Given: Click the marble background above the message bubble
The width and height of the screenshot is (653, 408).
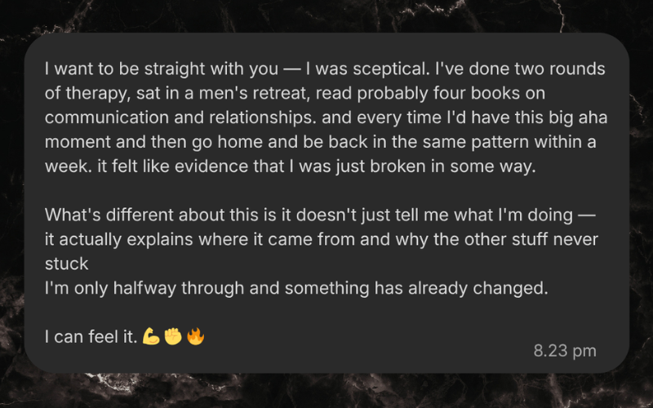Looking at the screenshot, I should [326, 15].
